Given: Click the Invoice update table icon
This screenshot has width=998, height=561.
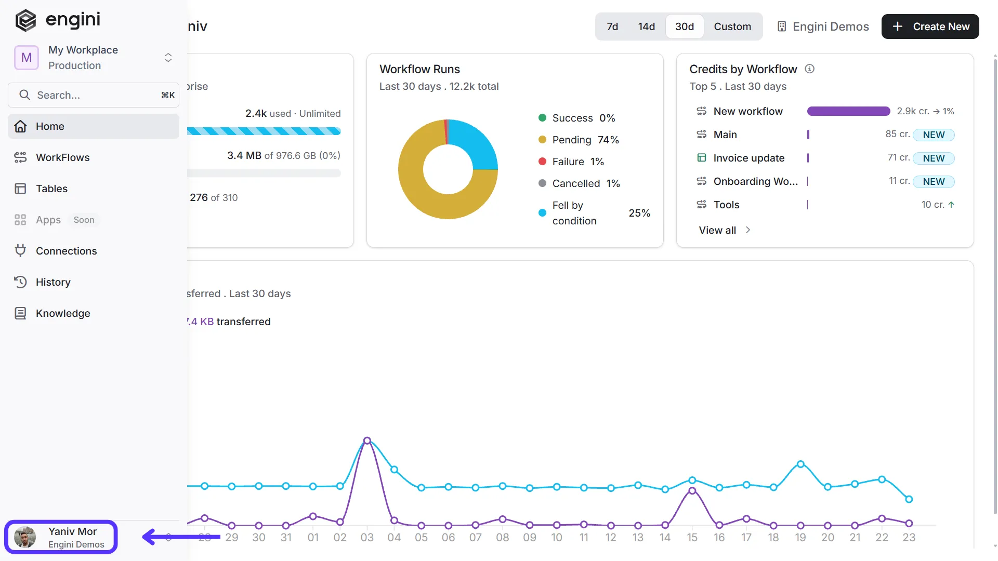Looking at the screenshot, I should tap(702, 158).
